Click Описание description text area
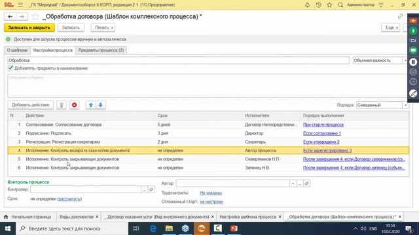Viewport: 419px width, 235px height. pos(207,86)
